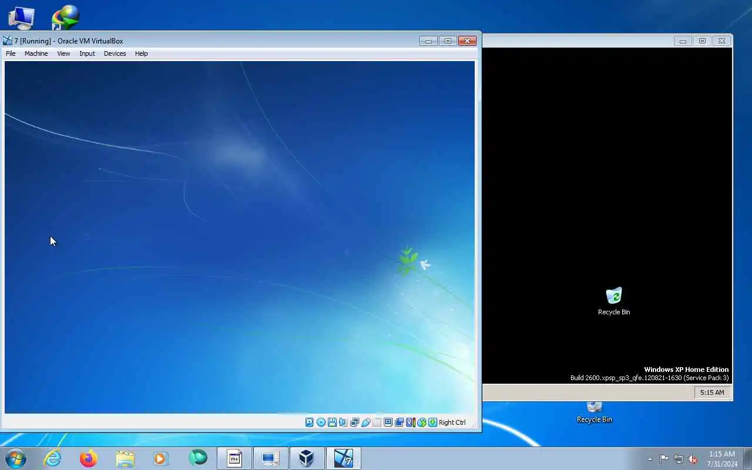Select the Computer desktop icon

[x=21, y=18]
